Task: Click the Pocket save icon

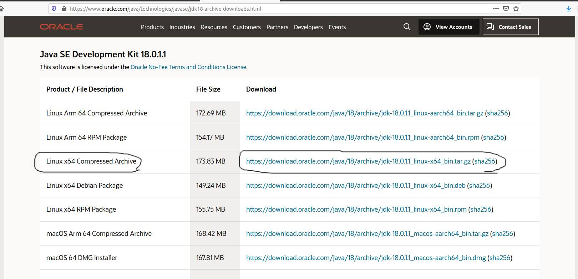Action: pyautogui.click(x=506, y=9)
